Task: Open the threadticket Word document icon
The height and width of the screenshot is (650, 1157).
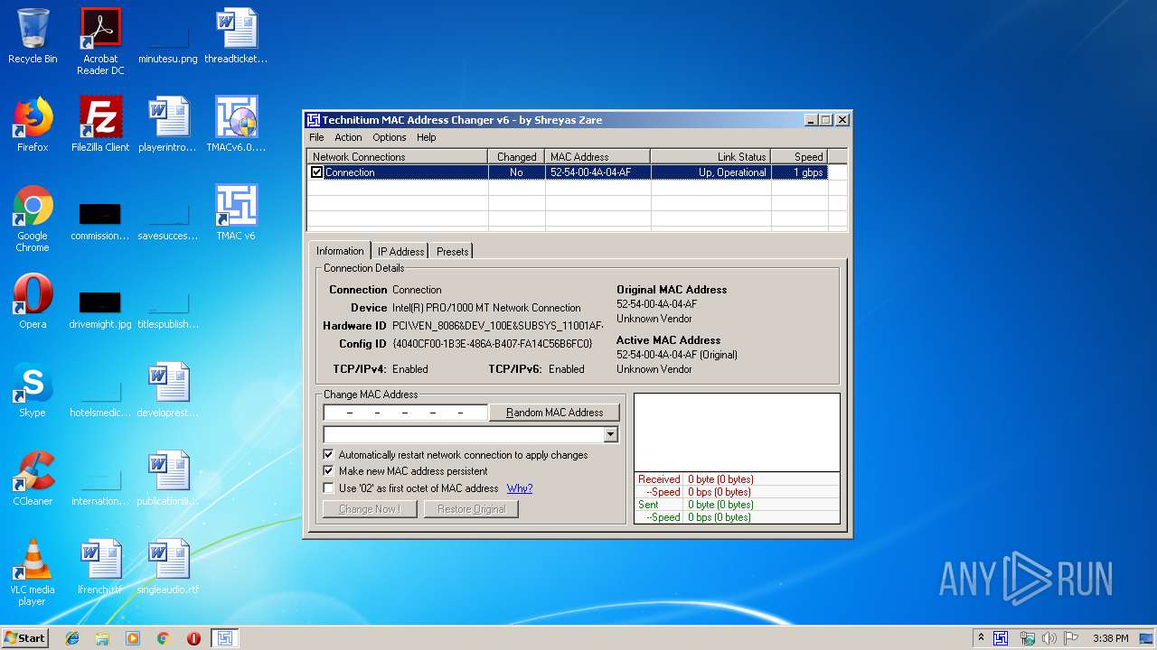Action: pos(236,36)
